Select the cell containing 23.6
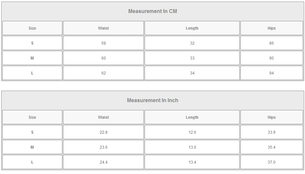The width and height of the screenshot is (305, 174). click(103, 147)
